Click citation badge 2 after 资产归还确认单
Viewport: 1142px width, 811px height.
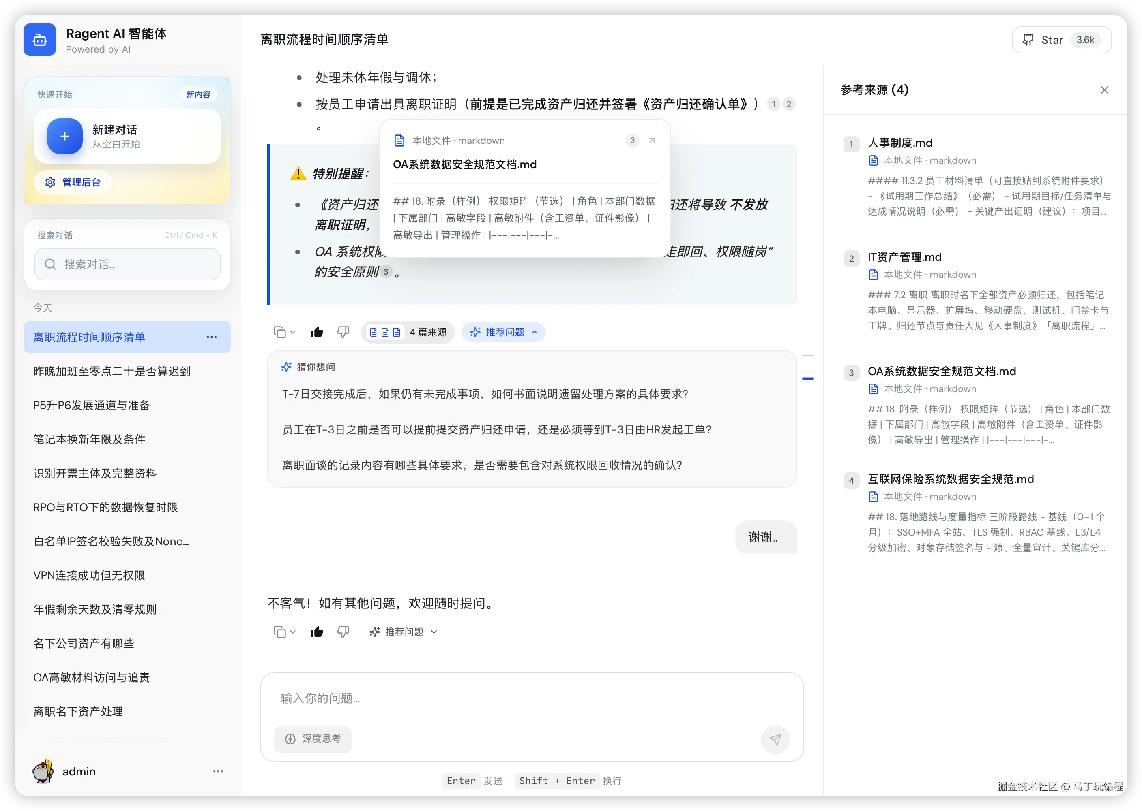789,104
